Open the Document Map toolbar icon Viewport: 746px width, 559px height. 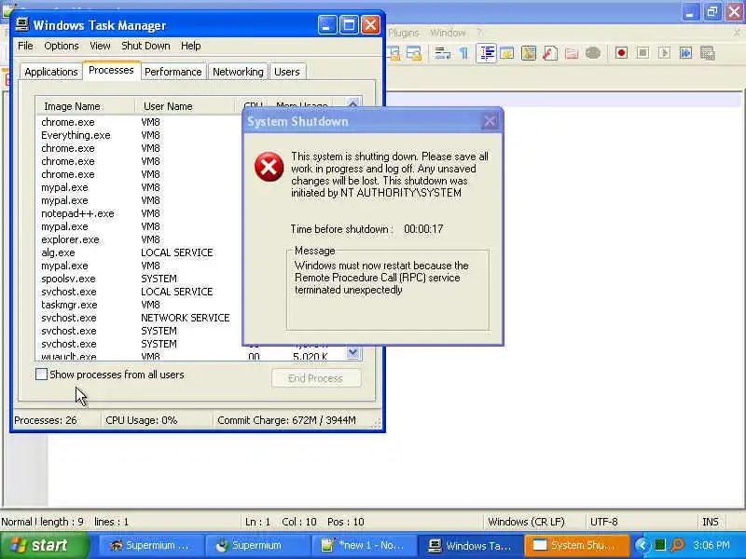click(529, 53)
